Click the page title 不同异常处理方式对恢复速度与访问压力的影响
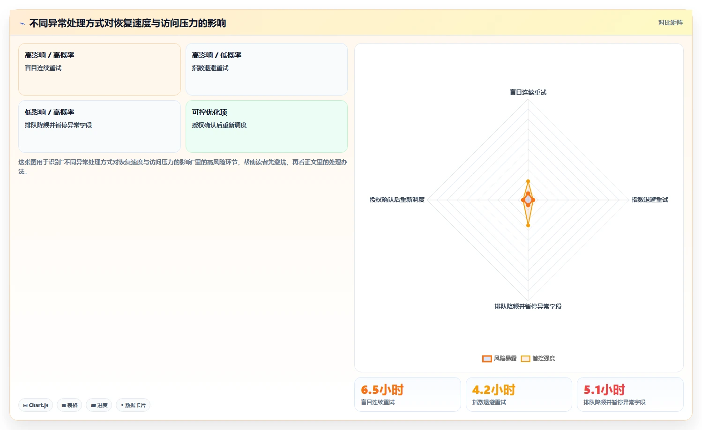 click(127, 23)
